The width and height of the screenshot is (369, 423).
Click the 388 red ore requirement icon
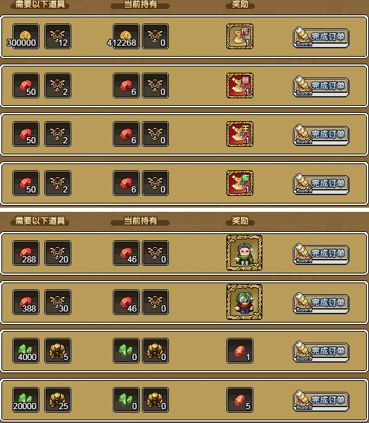[x=26, y=302]
